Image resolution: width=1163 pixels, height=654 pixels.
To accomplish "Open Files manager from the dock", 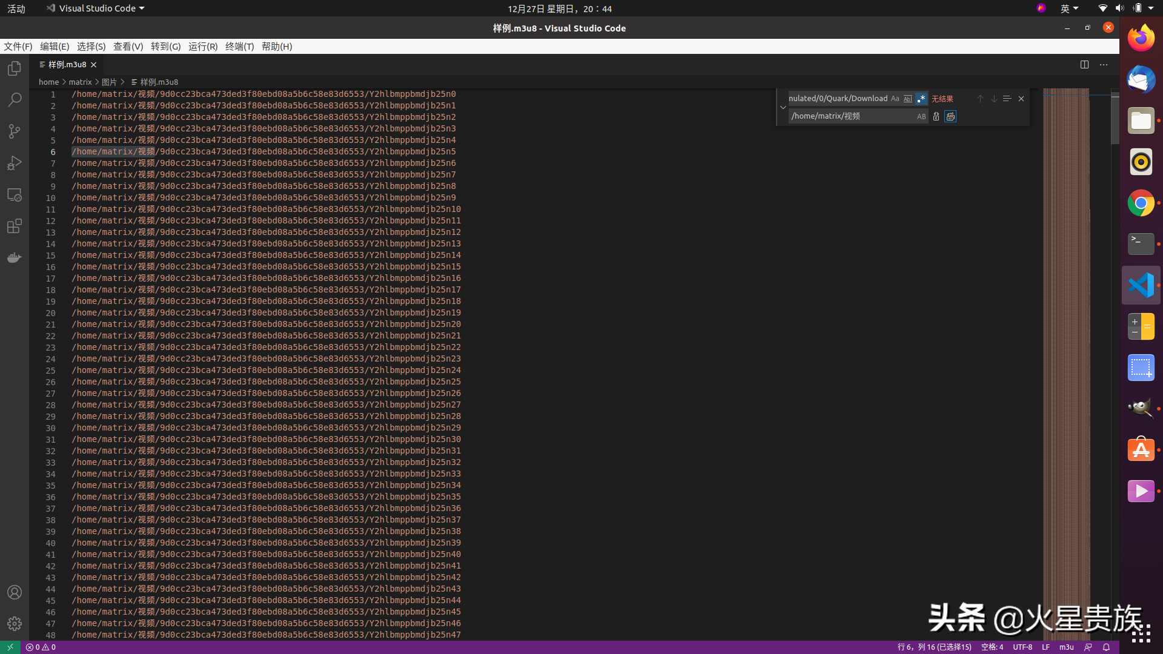I will [1141, 121].
